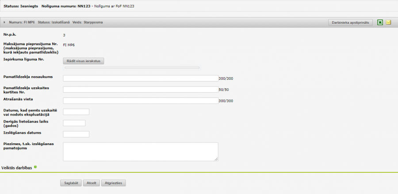This screenshot has height=194, width=398.
Task: Focus the Pamatlīdzekļa nosaukums text field
Action: pos(141,78)
